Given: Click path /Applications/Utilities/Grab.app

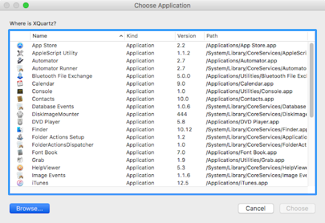Looking at the screenshot, I should [245, 160].
